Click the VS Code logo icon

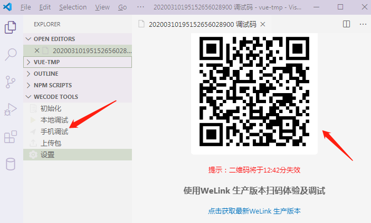[7, 7]
